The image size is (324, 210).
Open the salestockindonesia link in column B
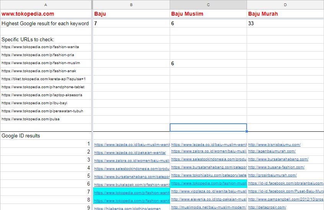132,169
